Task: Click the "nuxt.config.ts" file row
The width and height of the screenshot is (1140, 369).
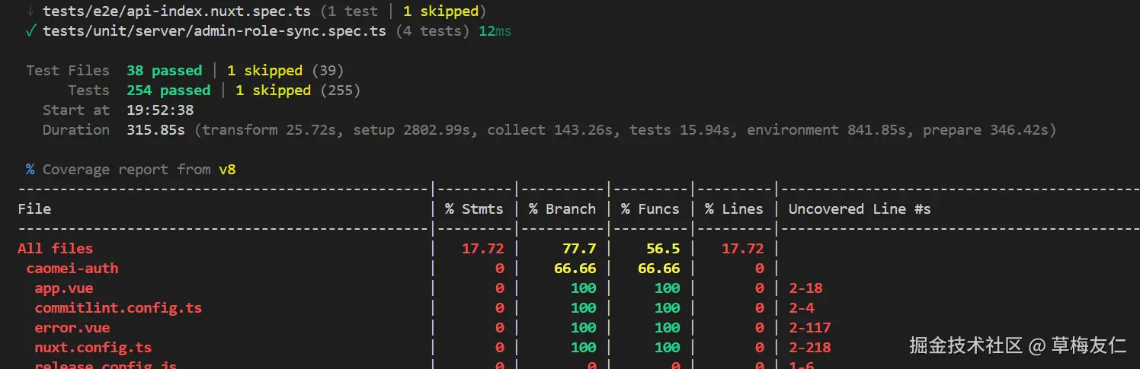Action: tap(93, 348)
